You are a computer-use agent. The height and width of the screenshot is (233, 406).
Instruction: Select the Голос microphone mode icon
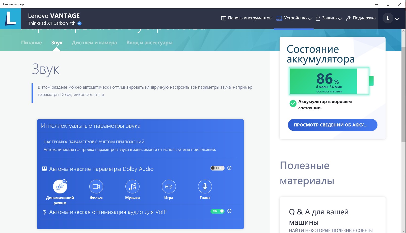tap(205, 187)
